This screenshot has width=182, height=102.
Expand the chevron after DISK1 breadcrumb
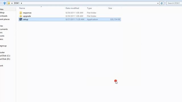pyautogui.click(x=21, y=3)
